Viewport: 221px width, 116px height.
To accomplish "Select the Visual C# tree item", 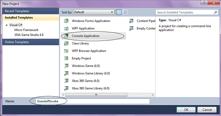I will [x=16, y=25].
